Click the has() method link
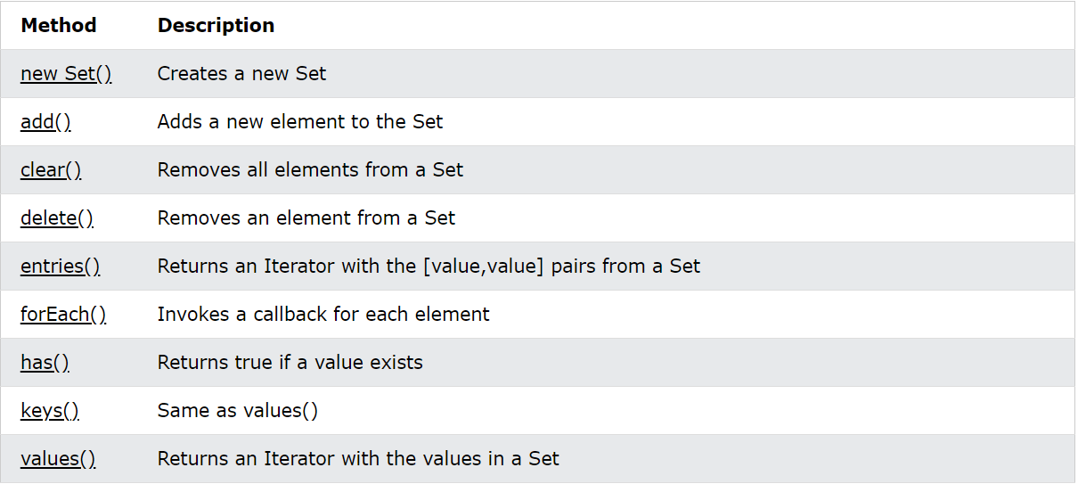The image size is (1078, 484). 45,363
